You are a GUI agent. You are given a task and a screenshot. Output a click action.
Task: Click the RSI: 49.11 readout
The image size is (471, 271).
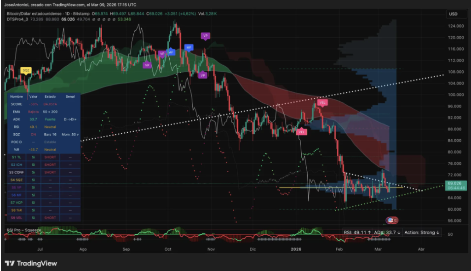[x=357, y=232]
